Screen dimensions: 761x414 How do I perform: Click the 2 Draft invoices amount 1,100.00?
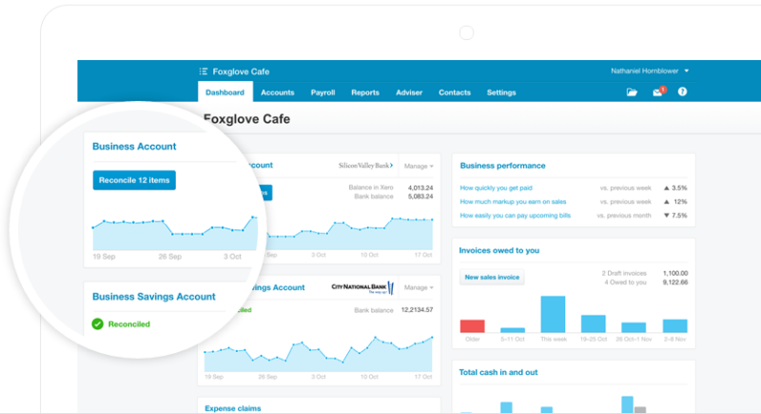point(675,273)
